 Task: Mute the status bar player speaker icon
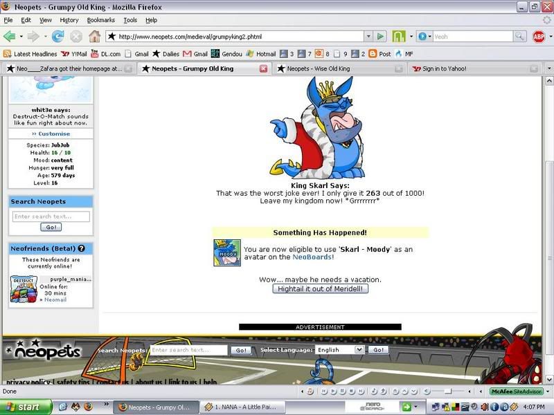pos(427,391)
